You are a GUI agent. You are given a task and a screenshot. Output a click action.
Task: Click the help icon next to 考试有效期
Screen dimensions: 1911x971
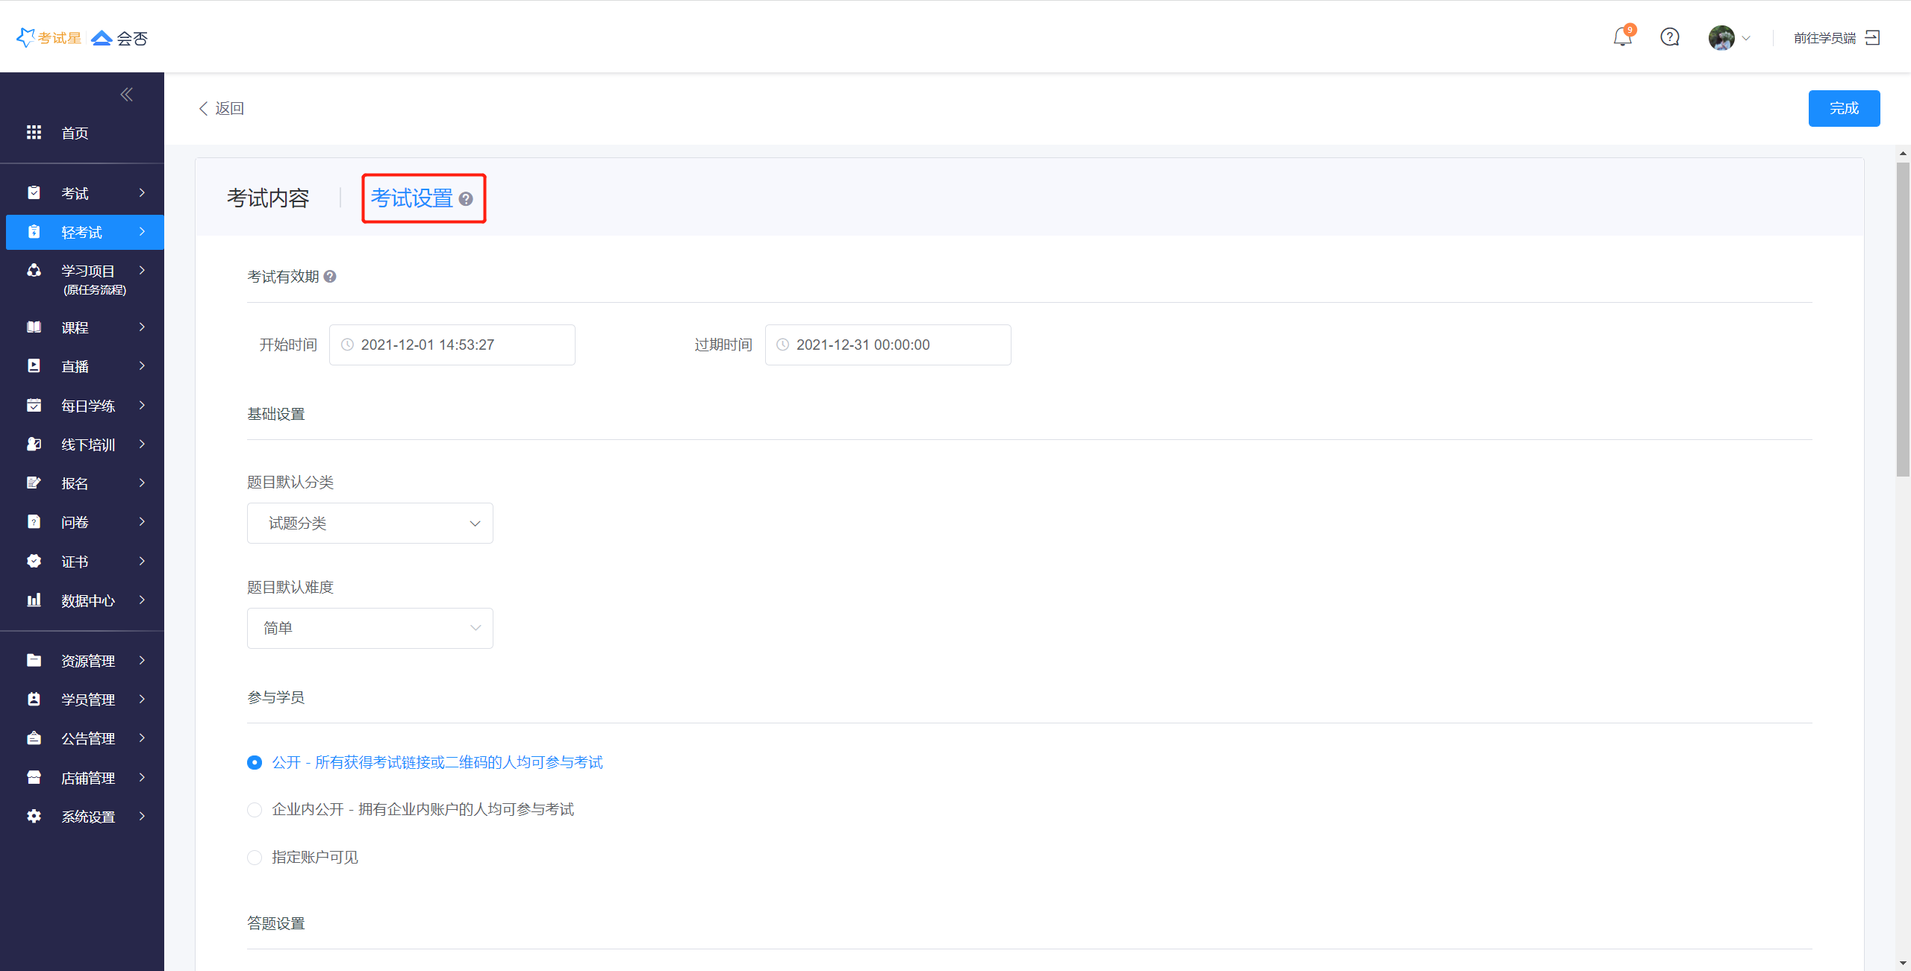pyautogui.click(x=330, y=277)
